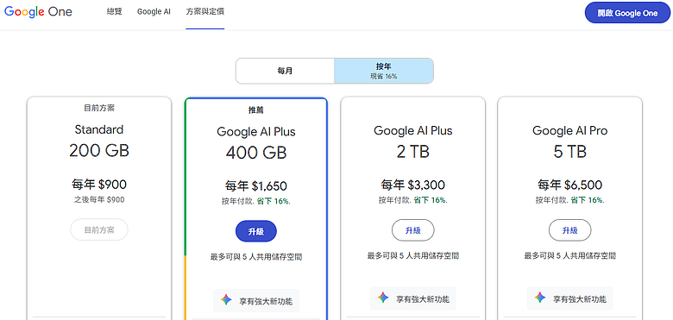The image size is (673, 320).
Task: Open the 總覽 tab
Action: click(x=115, y=12)
